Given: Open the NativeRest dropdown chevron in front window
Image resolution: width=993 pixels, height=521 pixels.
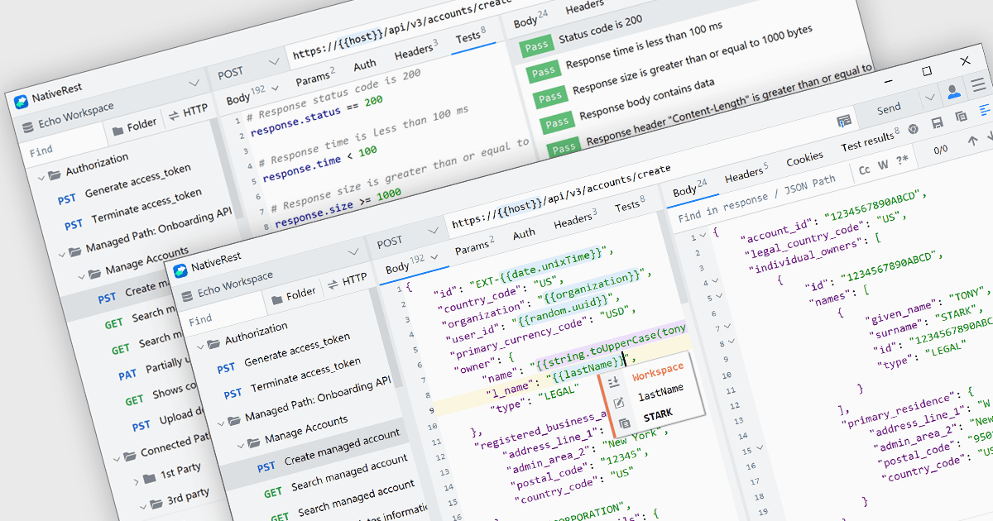Looking at the screenshot, I should coord(354,252).
